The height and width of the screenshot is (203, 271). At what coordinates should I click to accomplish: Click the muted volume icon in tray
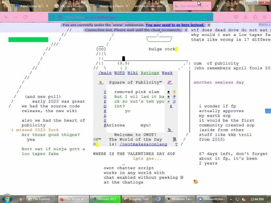(244, 199)
